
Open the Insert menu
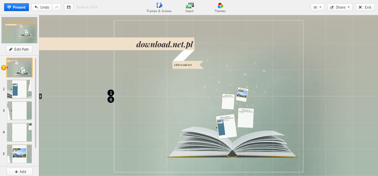(189, 8)
